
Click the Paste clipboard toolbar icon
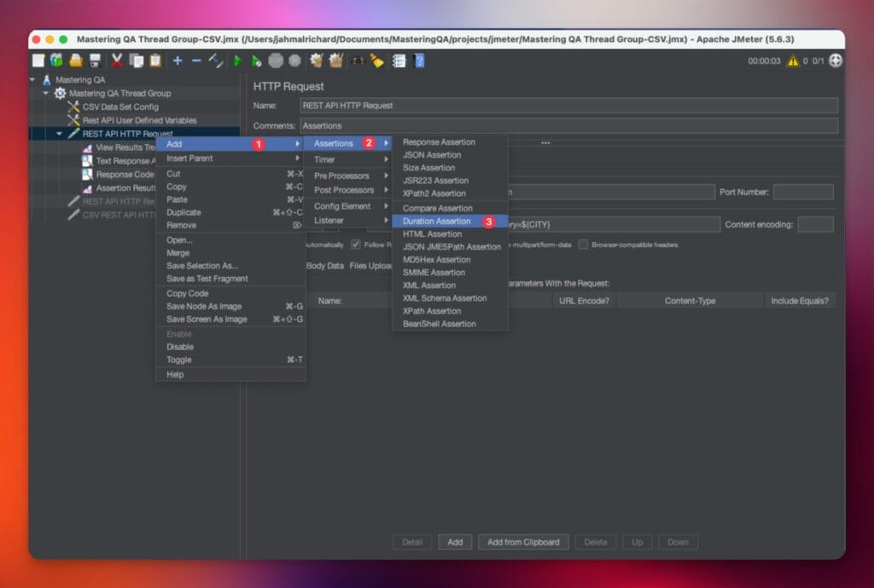click(155, 61)
